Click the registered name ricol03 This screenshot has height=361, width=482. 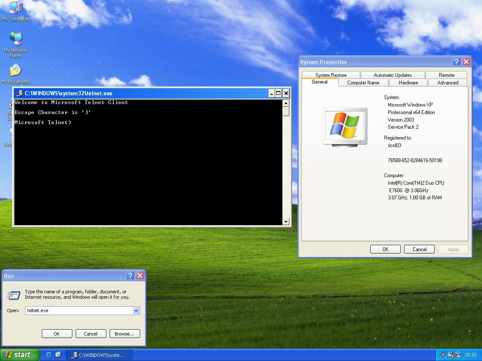[x=395, y=145]
